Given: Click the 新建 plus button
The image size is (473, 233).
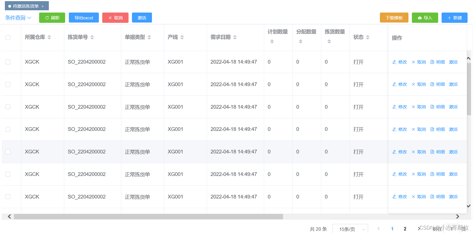Looking at the screenshot, I should [x=454, y=18].
